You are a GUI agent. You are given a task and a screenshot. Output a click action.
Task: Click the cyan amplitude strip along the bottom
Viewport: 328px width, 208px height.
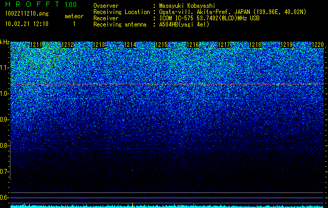[x=167, y=206]
